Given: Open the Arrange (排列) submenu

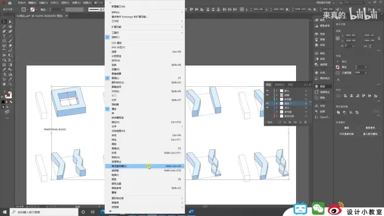Looking at the screenshot, I should (x=144, y=12).
